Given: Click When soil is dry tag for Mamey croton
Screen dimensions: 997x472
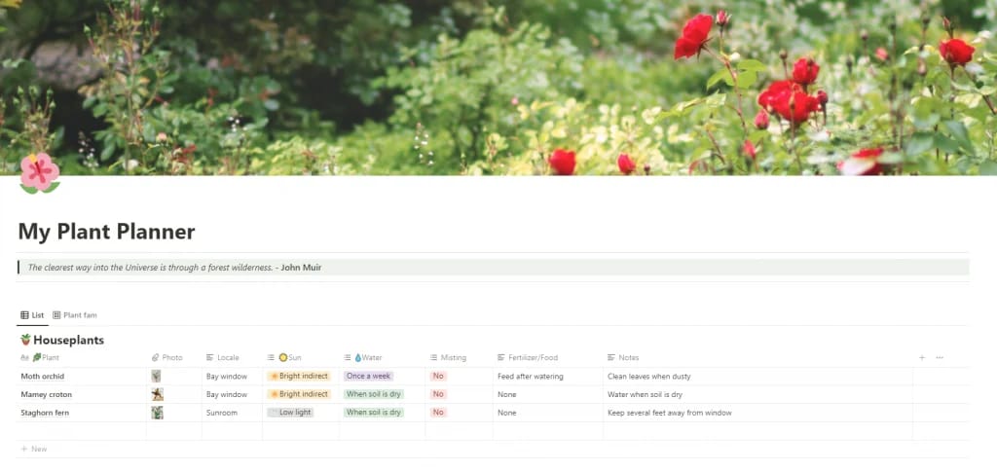Looking at the screenshot, I should click(374, 394).
